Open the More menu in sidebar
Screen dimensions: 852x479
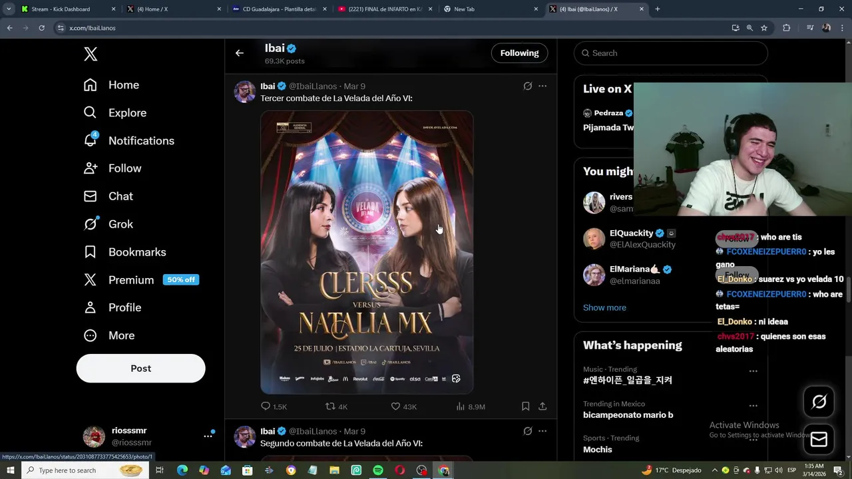109,335
